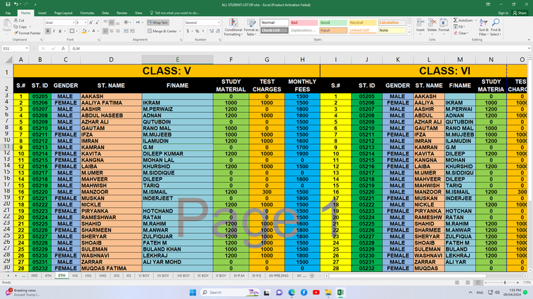Image resolution: width=533 pixels, height=299 pixels.
Task: Increase font size with the large A
Action: click(x=91, y=22)
